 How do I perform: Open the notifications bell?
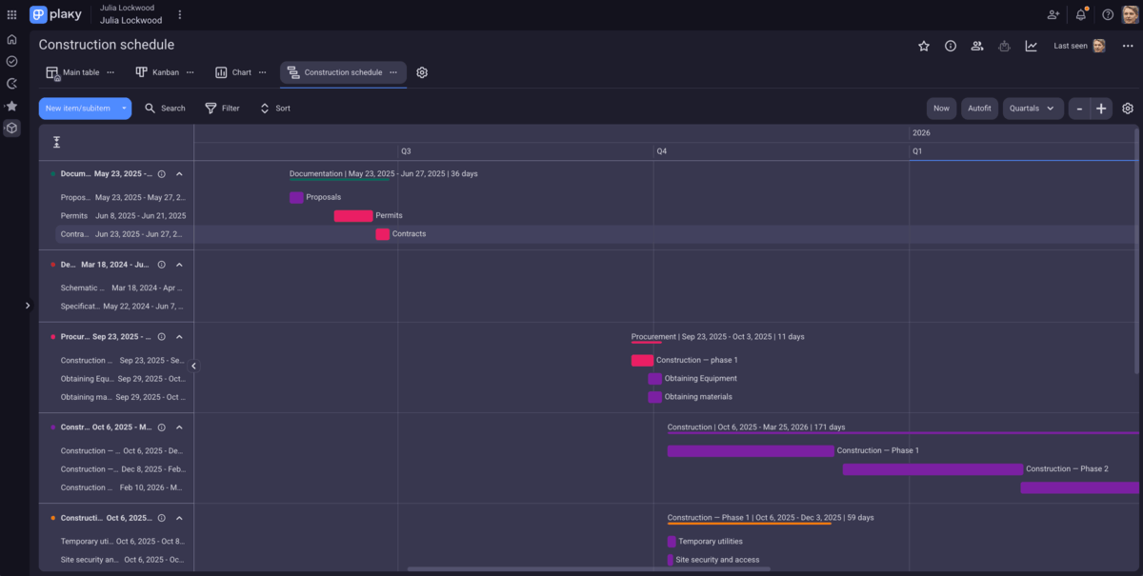pyautogui.click(x=1080, y=15)
